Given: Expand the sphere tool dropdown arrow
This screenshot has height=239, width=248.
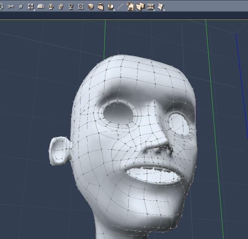Looking at the screenshot, I should [114, 10].
